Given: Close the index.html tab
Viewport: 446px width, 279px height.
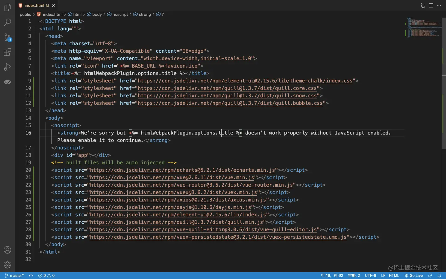Looking at the screenshot, I should click(53, 6).
